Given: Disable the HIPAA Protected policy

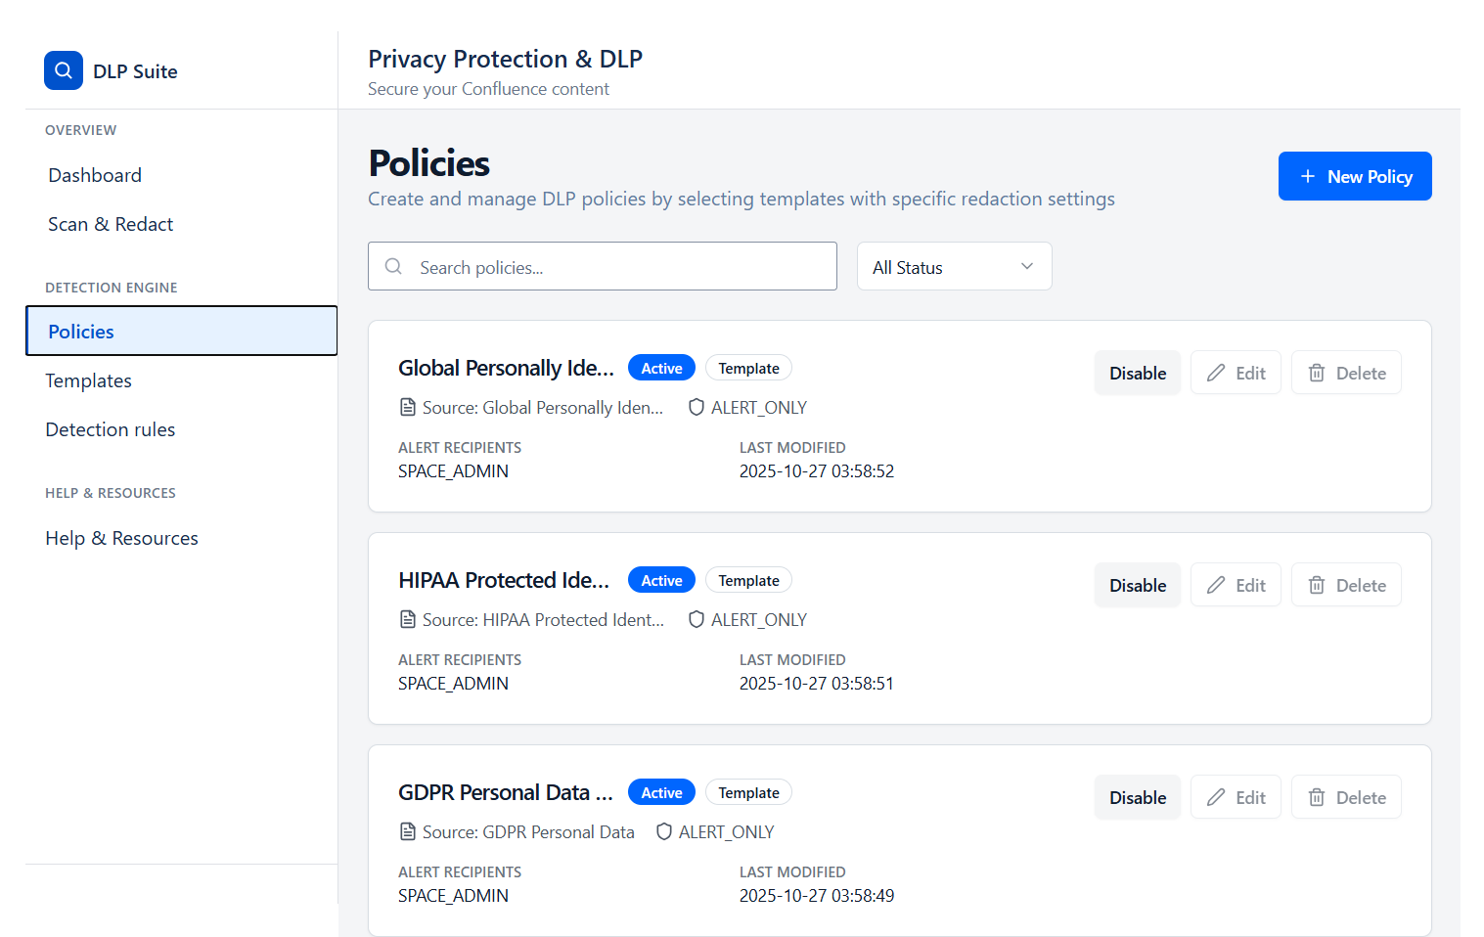Looking at the screenshot, I should click(1138, 585).
